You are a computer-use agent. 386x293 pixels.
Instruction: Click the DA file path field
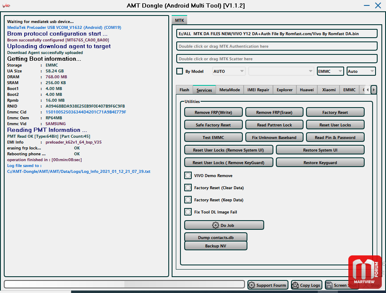point(277,33)
